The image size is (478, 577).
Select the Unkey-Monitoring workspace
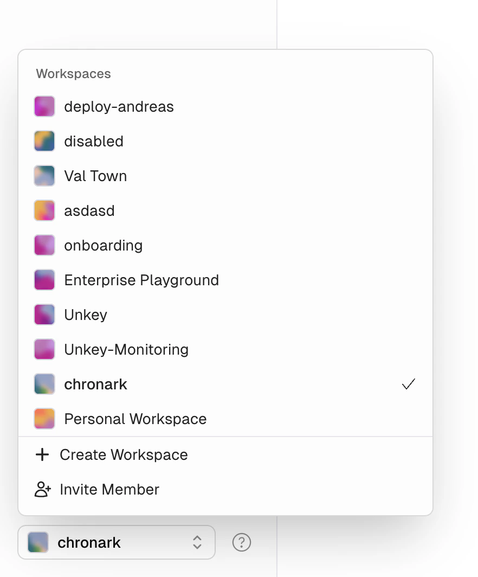126,349
